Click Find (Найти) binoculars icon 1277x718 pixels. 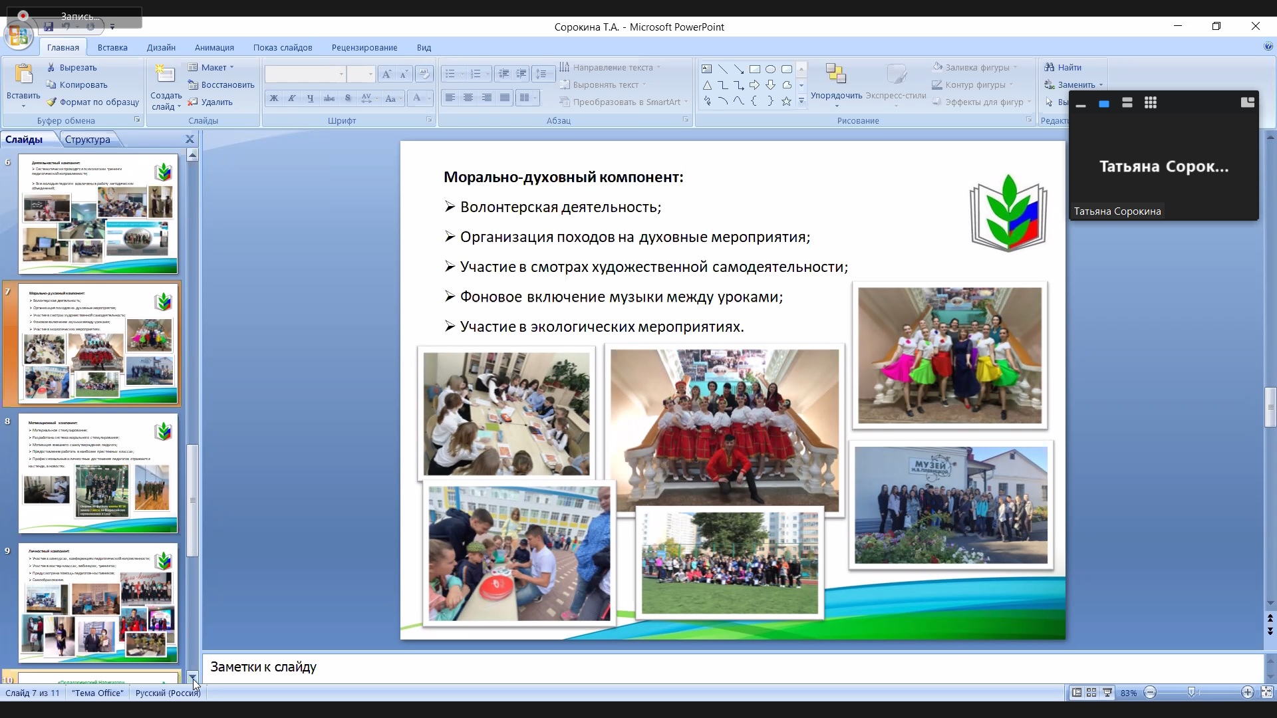pos(1050,67)
